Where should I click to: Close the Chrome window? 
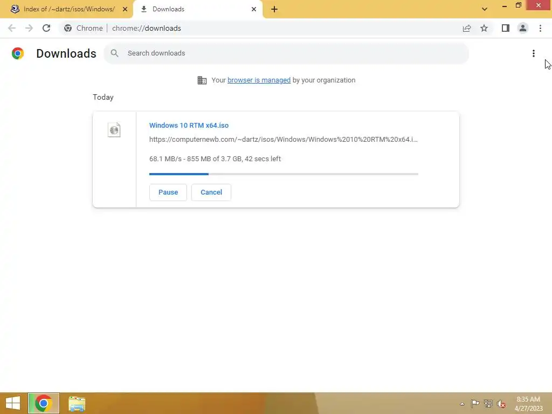pyautogui.click(x=539, y=5)
